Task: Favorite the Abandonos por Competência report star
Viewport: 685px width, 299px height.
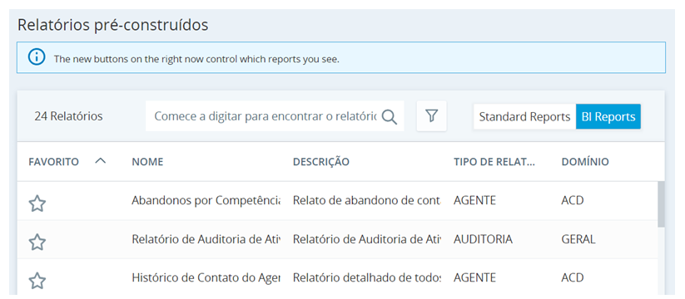Action: (x=37, y=203)
